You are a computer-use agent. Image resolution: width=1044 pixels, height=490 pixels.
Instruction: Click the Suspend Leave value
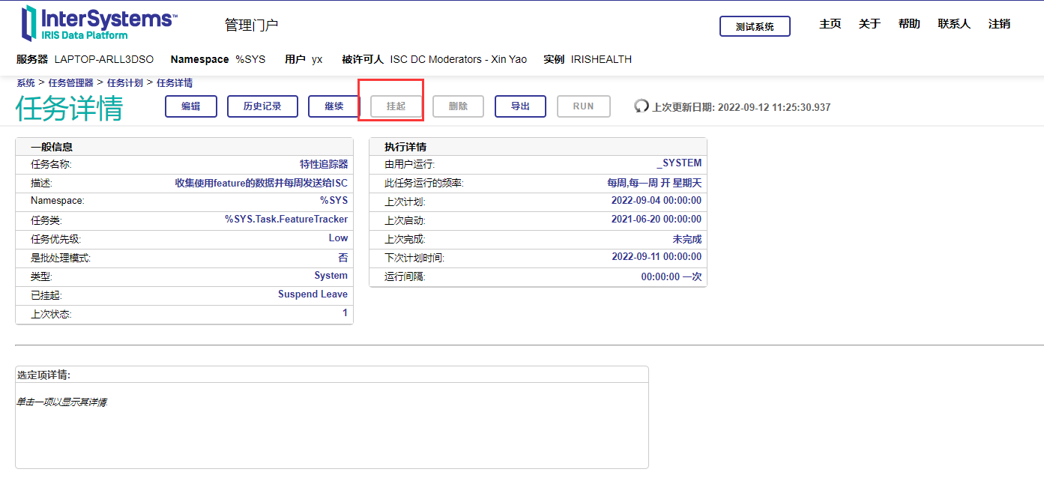313,294
